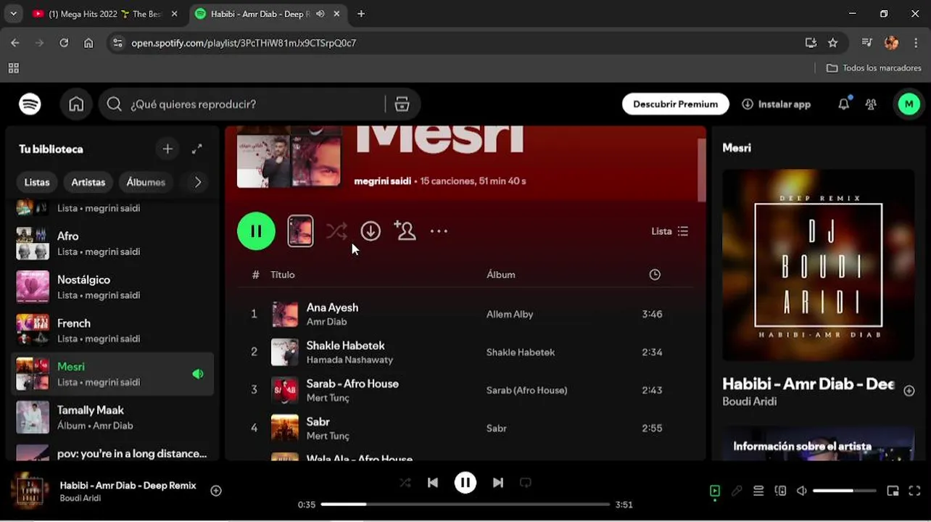Toggle shuffle in the bottom player bar
This screenshot has height=522, width=931.
405,483
